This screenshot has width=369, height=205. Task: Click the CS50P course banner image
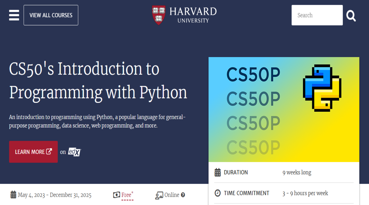(284, 109)
